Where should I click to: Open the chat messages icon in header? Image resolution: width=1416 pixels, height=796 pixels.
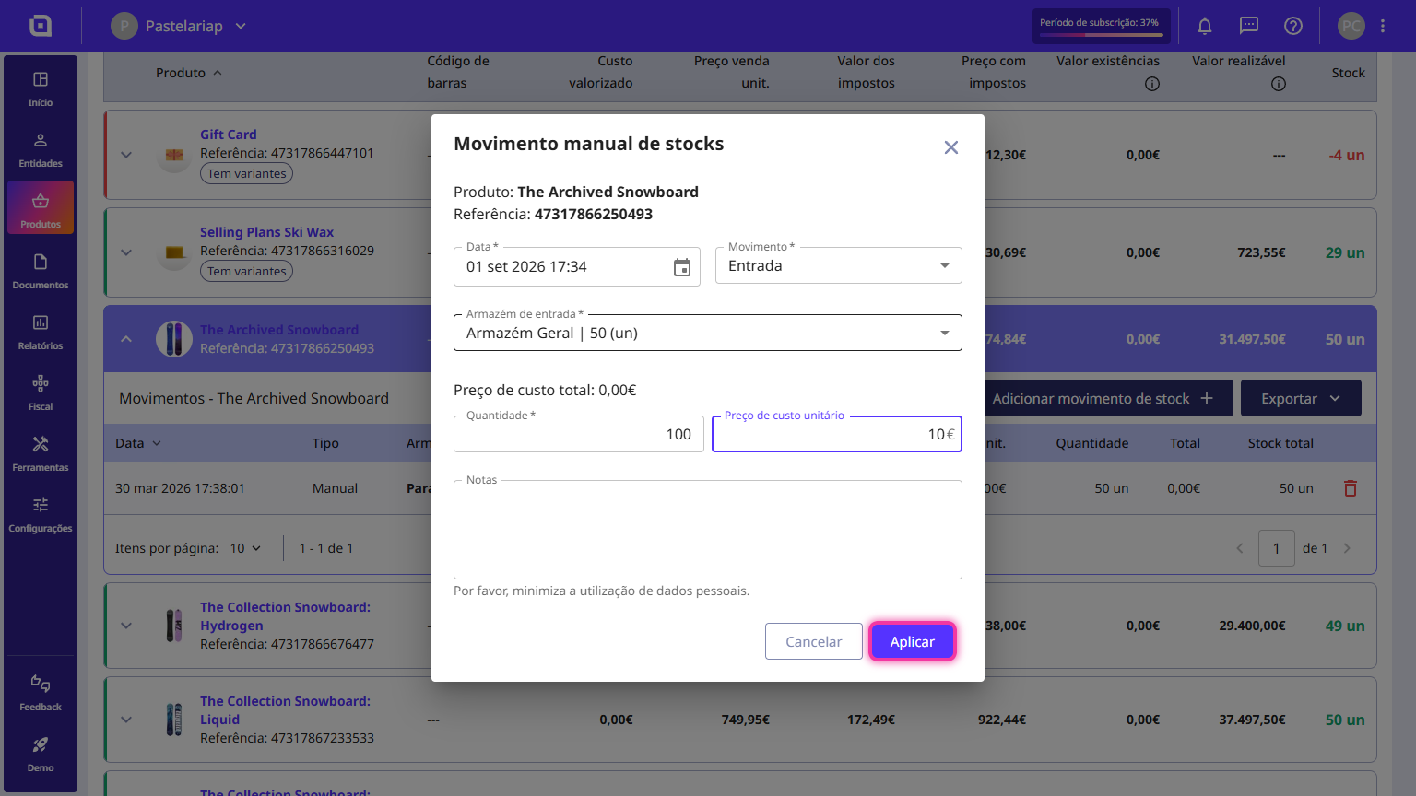click(1249, 26)
